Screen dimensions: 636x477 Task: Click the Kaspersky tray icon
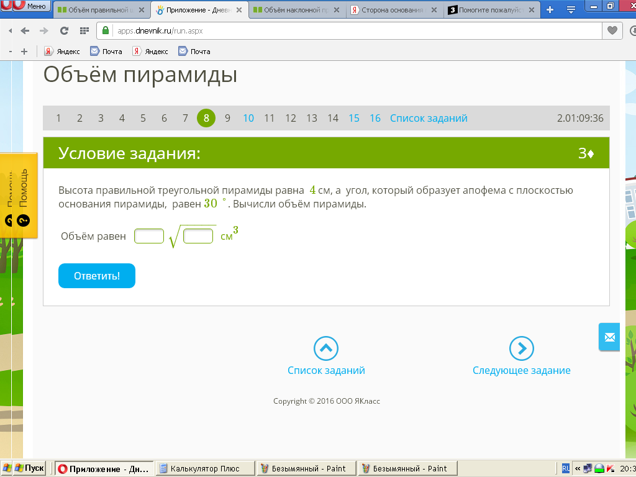[x=611, y=468]
